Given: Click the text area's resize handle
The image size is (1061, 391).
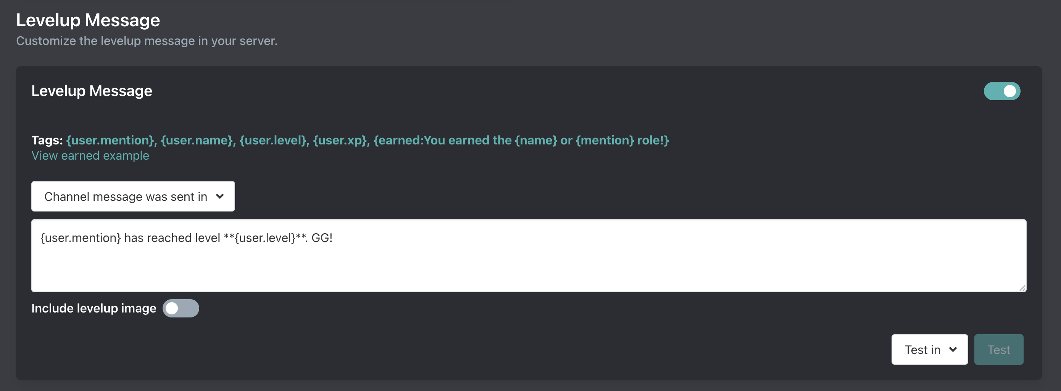Looking at the screenshot, I should pos(1022,288).
